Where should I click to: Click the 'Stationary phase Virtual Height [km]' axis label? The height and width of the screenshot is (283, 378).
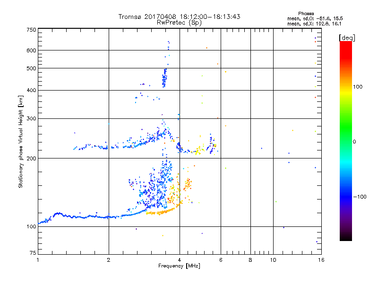point(20,141)
